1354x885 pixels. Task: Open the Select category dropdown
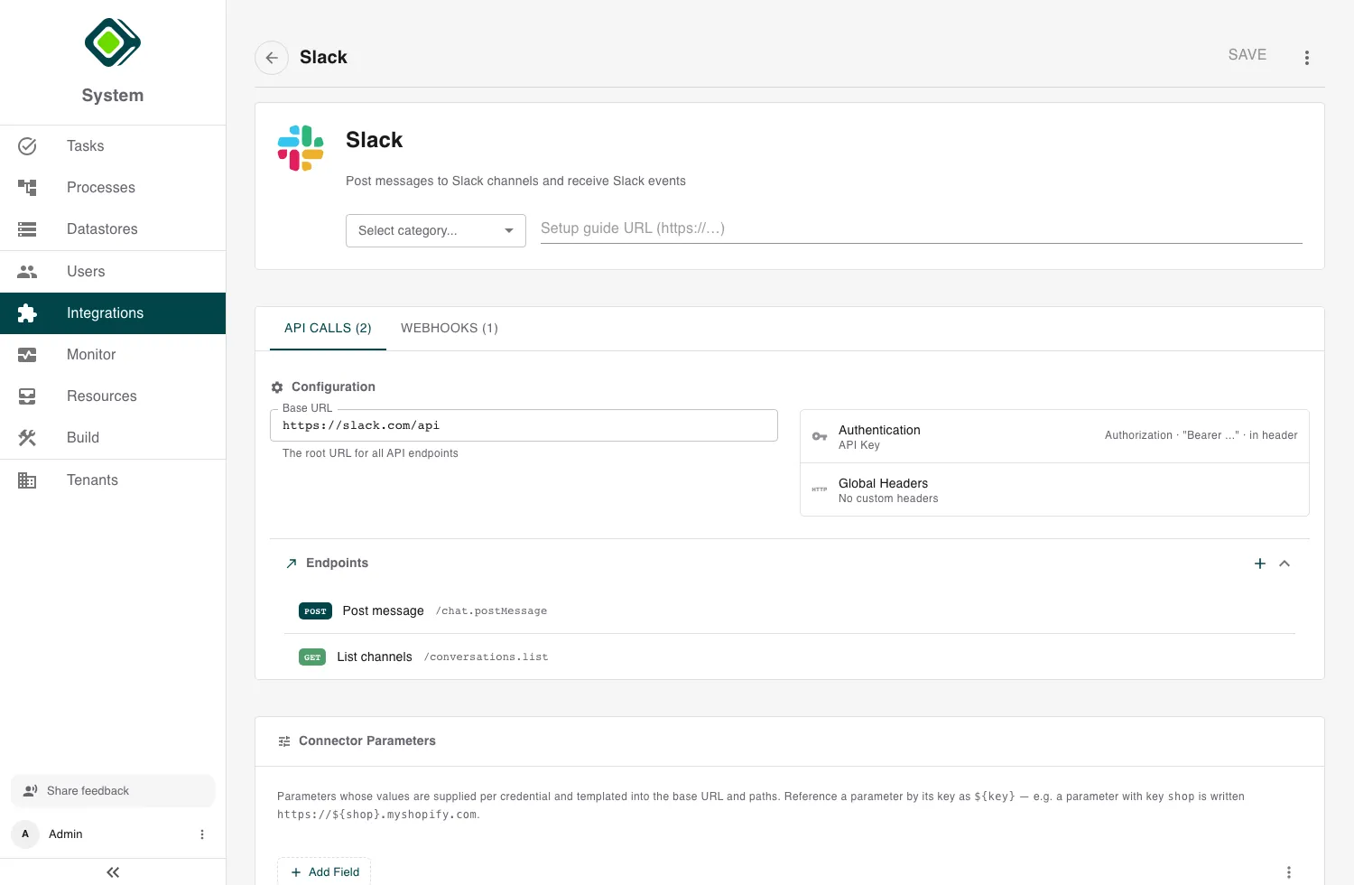coord(436,231)
